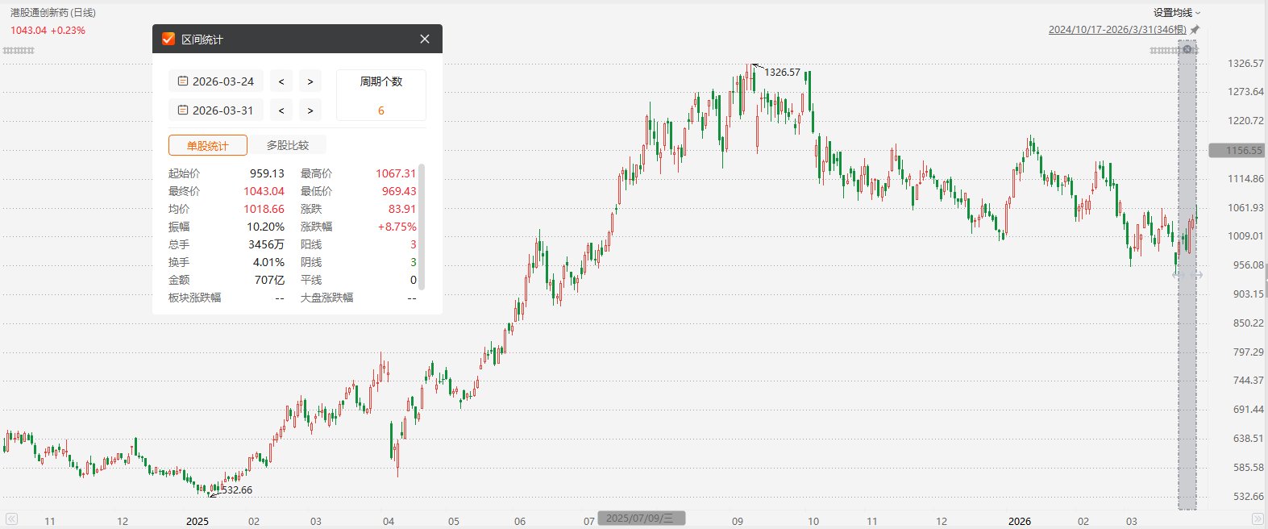Click the 最终价 value 1043.04
Viewport: 1268px width, 529px height.
pos(264,191)
